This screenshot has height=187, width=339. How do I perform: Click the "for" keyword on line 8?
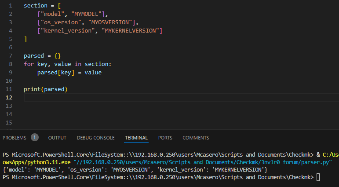29,64
